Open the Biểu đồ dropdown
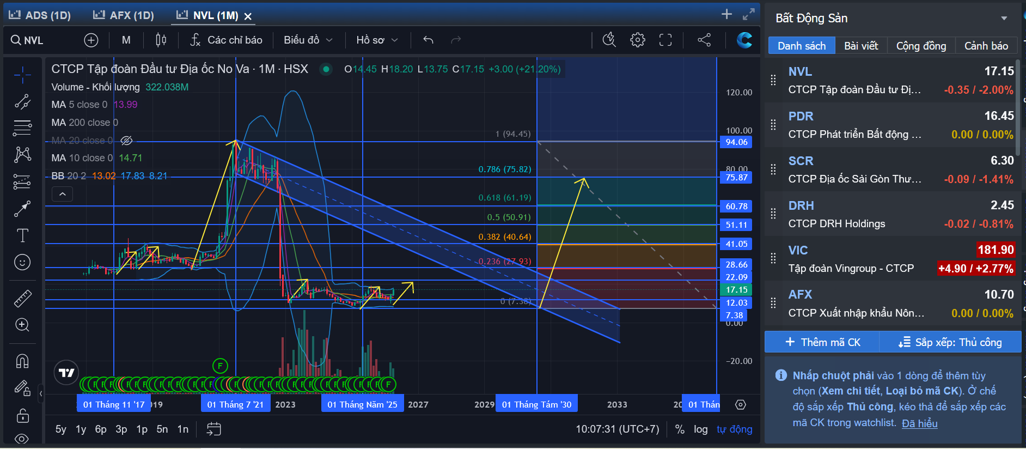 coord(308,40)
